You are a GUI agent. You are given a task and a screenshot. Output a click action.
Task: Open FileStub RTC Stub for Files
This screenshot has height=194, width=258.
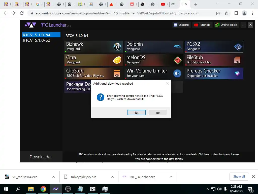tap(214, 60)
